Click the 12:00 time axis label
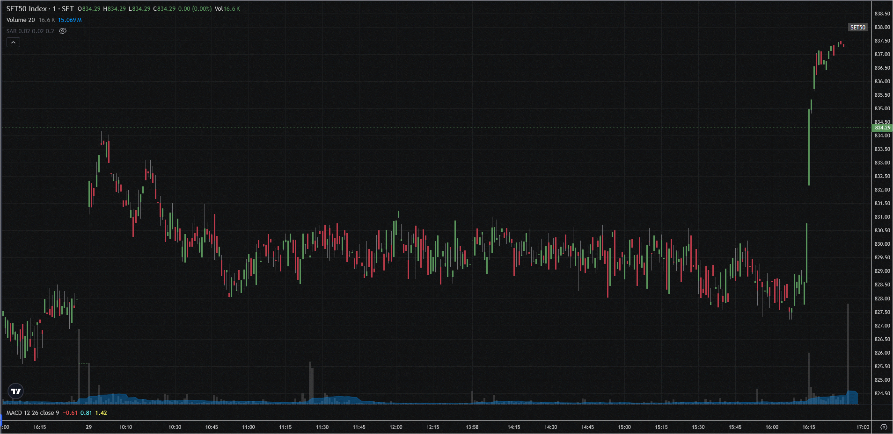Viewport: 893px width, 434px height. coord(396,427)
